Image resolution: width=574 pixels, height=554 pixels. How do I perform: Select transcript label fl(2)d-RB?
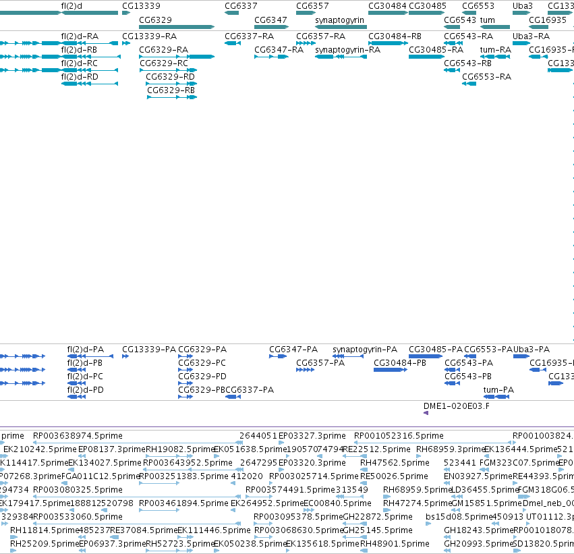pos(79,50)
